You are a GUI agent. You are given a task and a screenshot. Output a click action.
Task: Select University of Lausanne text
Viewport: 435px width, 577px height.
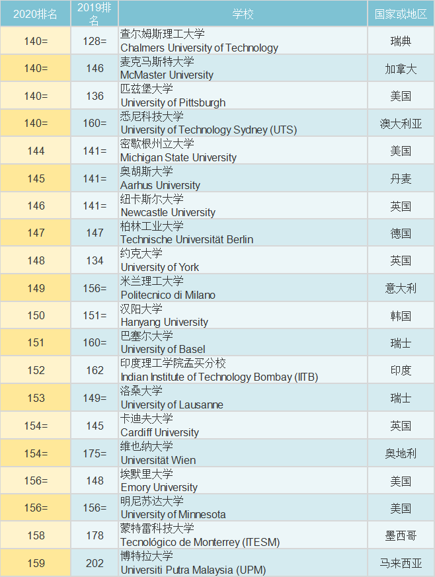[x=172, y=404]
